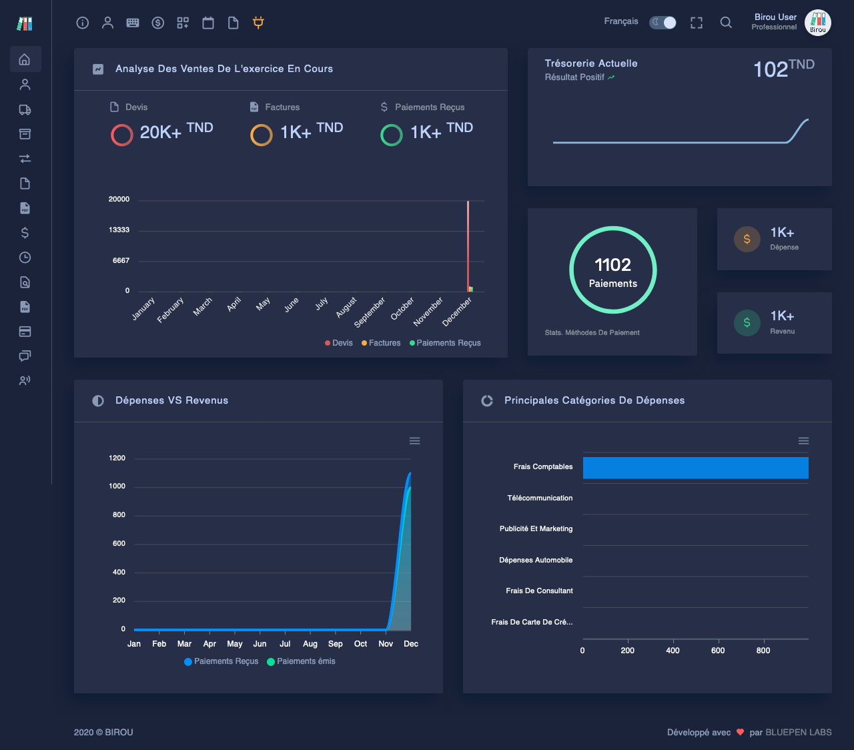
Task: Open the calendar icon in top toolbar
Action: (x=208, y=23)
